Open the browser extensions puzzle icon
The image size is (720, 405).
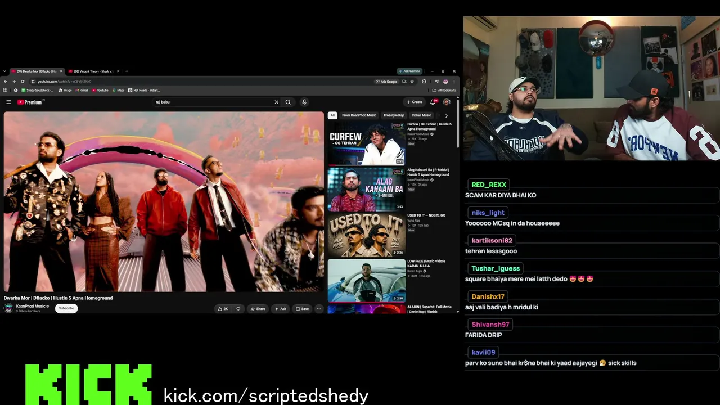[x=424, y=82]
